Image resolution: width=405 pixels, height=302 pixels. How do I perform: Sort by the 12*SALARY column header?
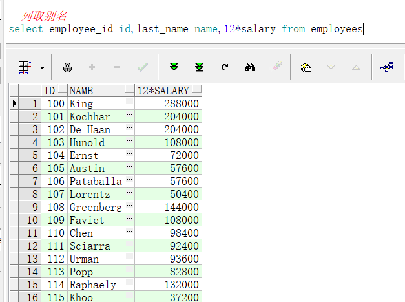[168, 91]
